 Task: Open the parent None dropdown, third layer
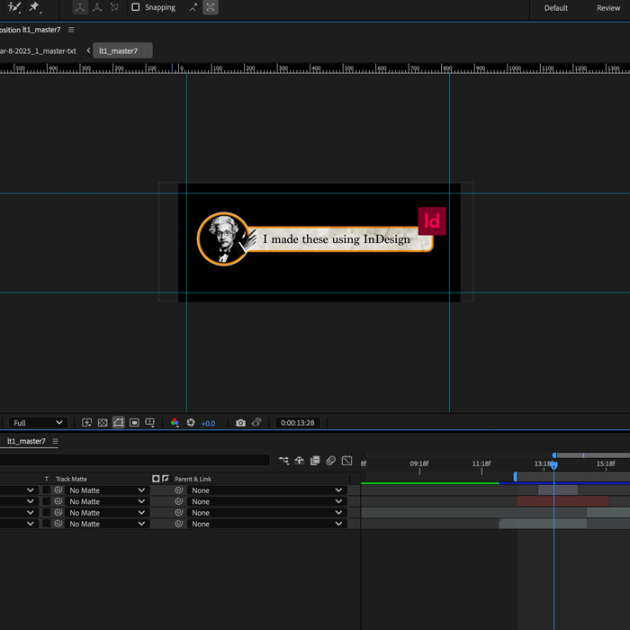pyautogui.click(x=266, y=513)
